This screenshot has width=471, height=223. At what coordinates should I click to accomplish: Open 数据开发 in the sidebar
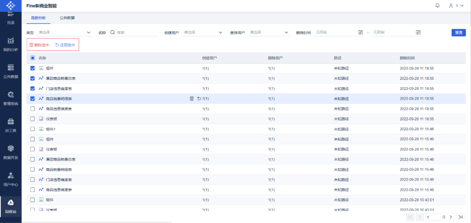[10, 152]
